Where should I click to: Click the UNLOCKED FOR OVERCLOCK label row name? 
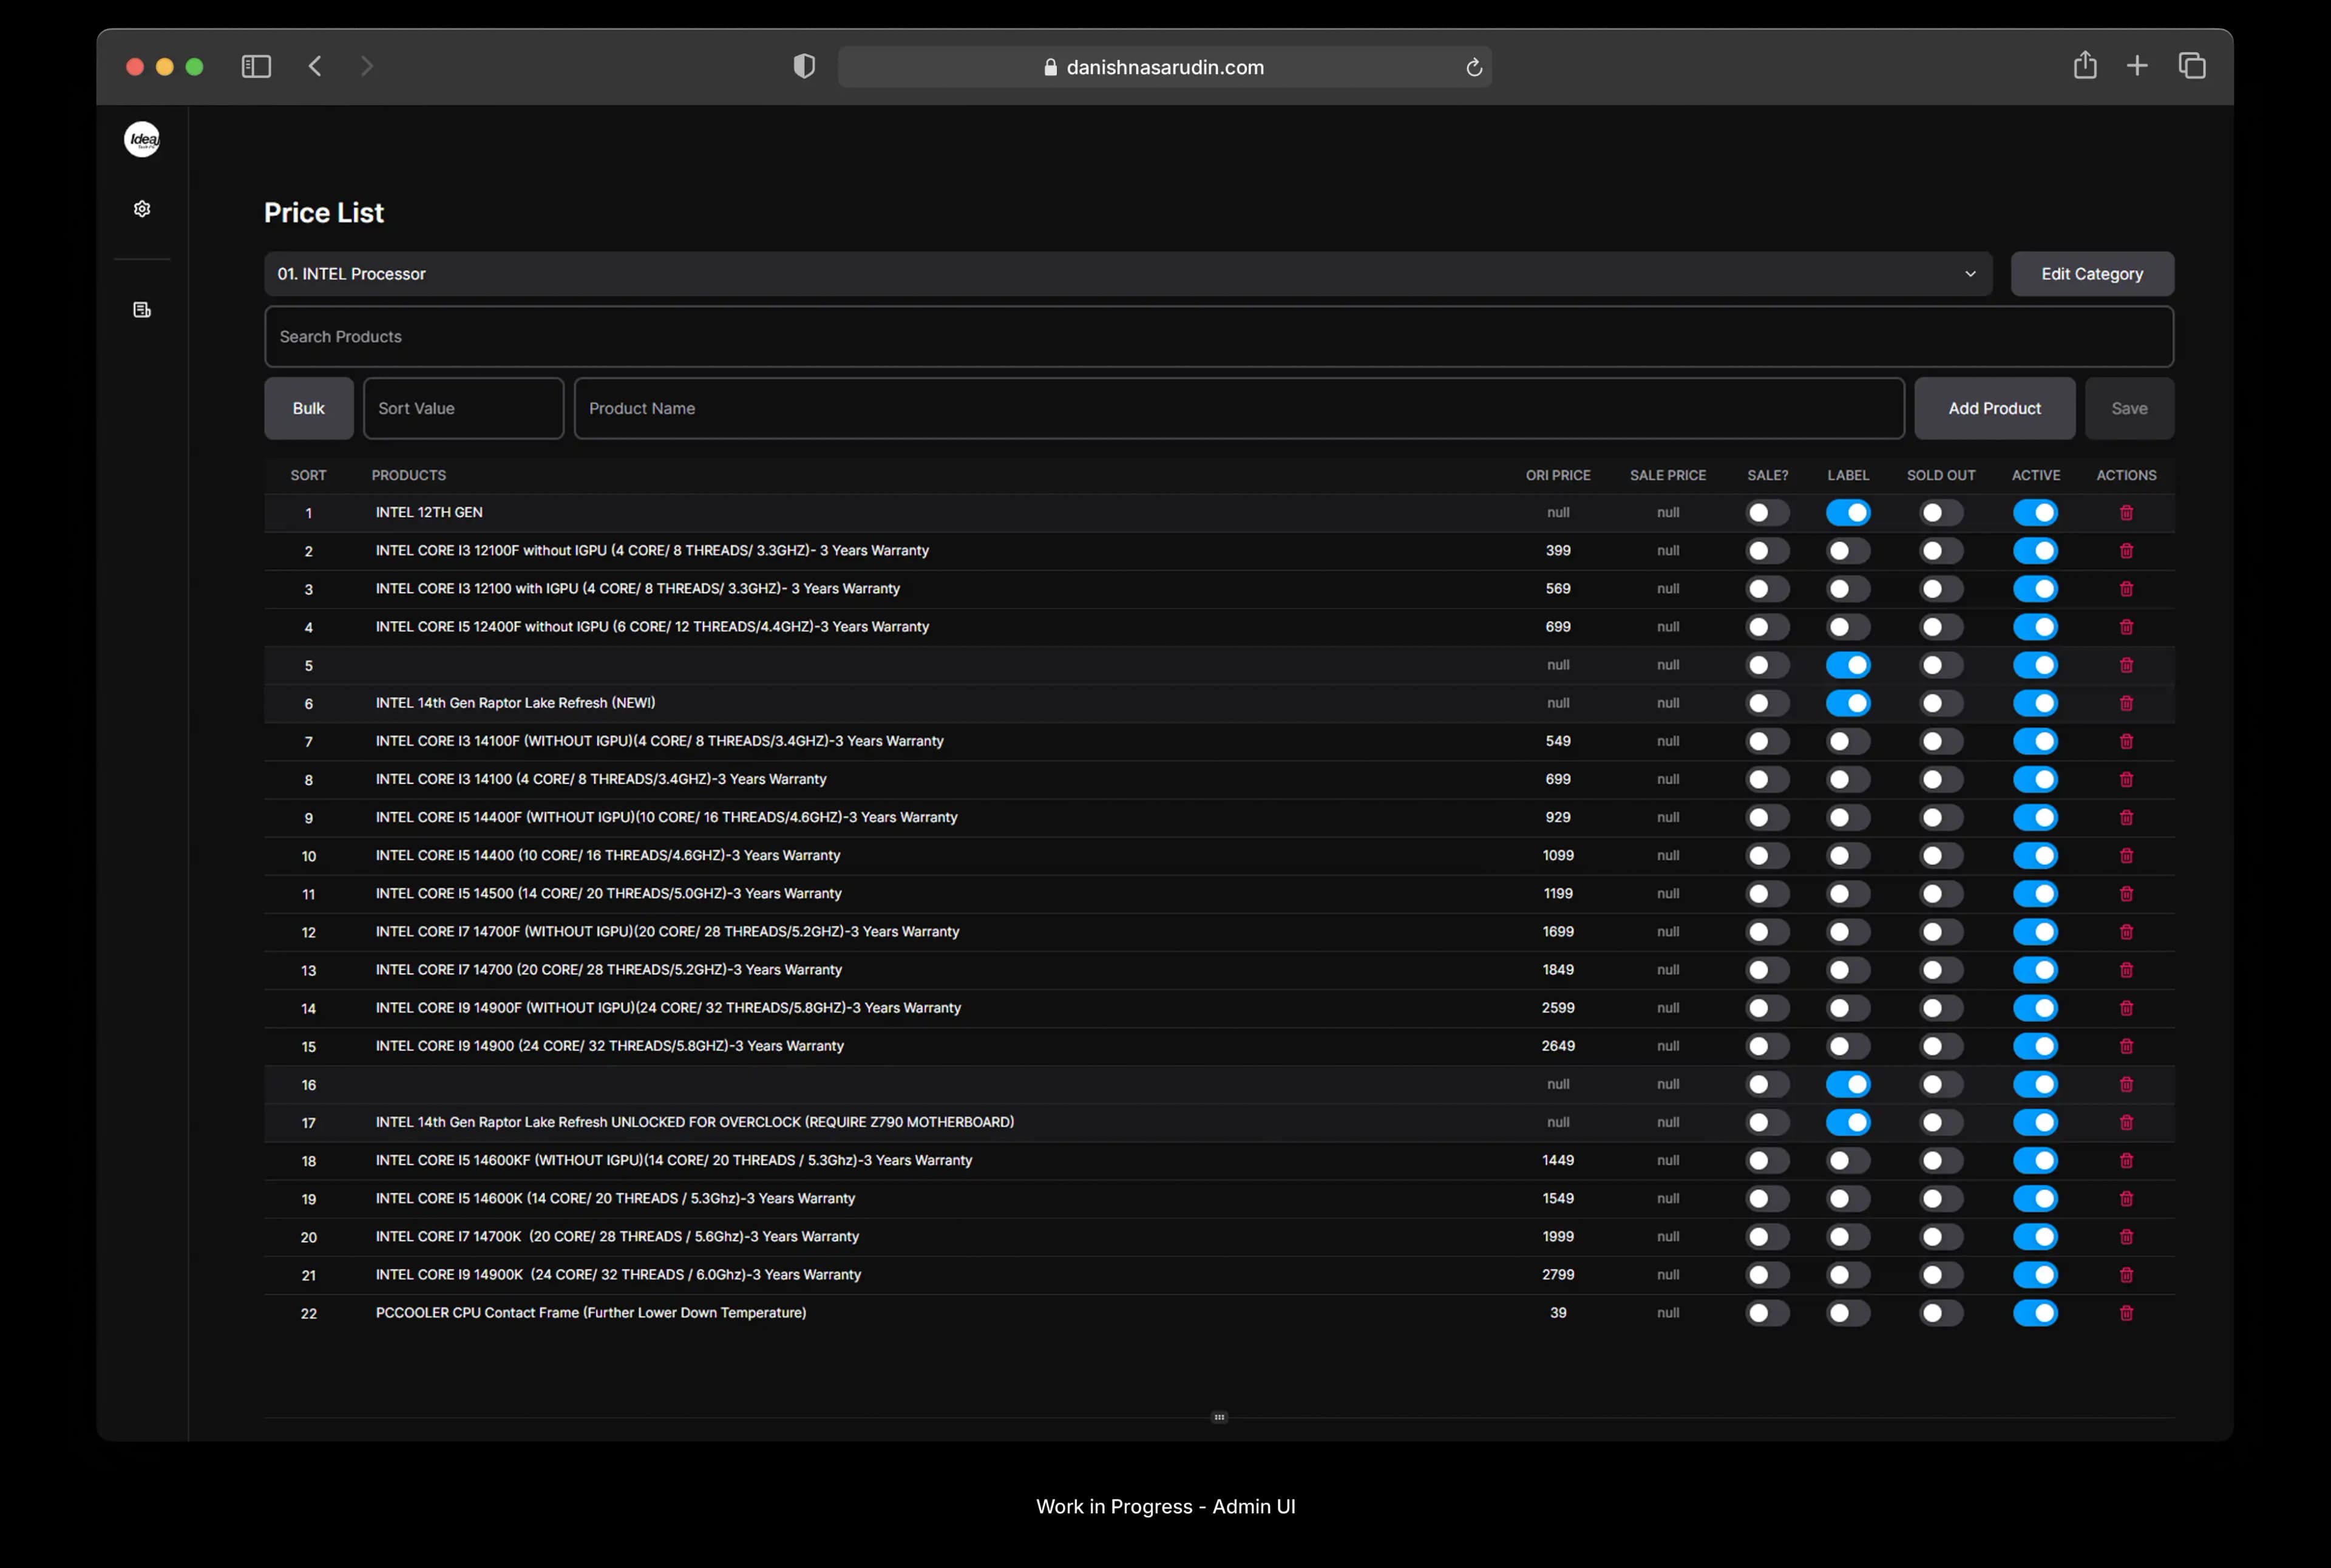coord(695,1122)
